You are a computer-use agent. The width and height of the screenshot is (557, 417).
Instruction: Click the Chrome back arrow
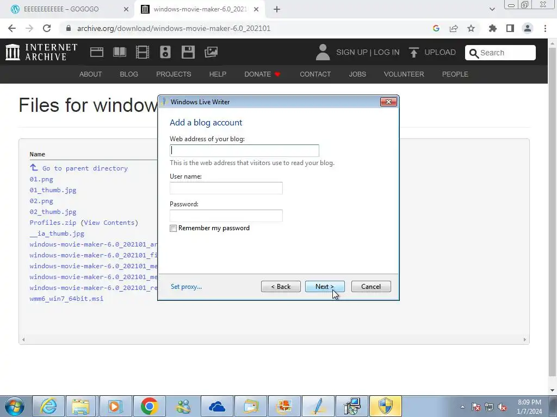tap(12, 28)
